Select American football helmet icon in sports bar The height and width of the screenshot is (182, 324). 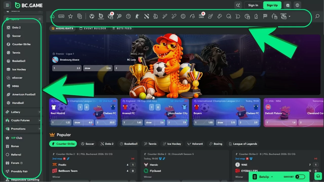point(229,16)
